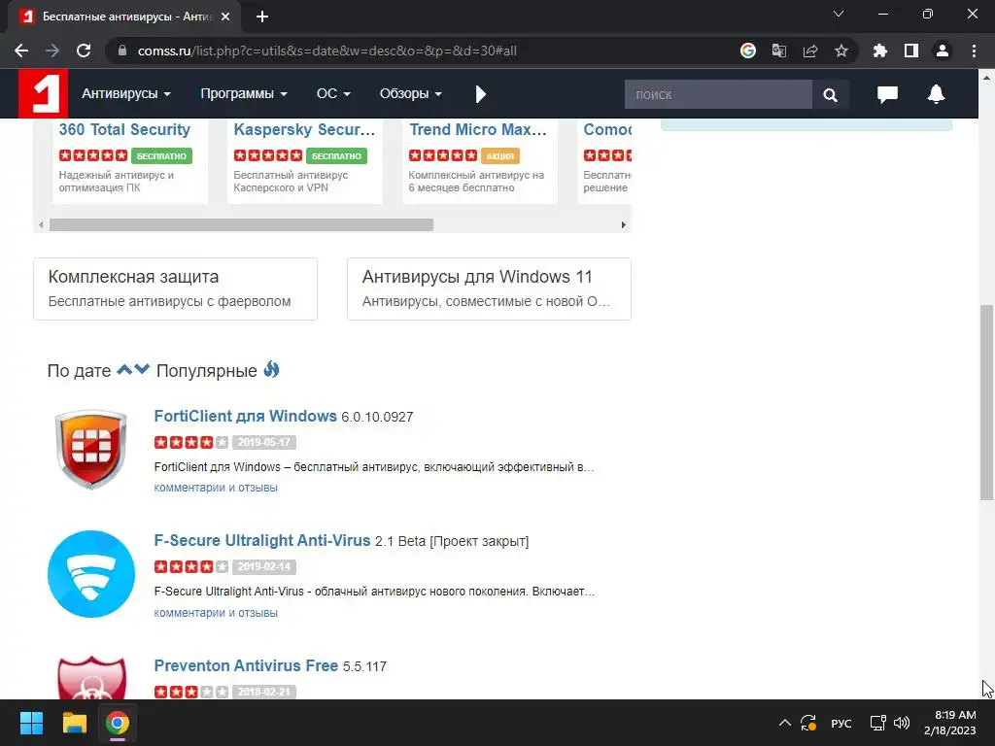Show hidden system tray icons
The width and height of the screenshot is (995, 746).
(x=785, y=723)
